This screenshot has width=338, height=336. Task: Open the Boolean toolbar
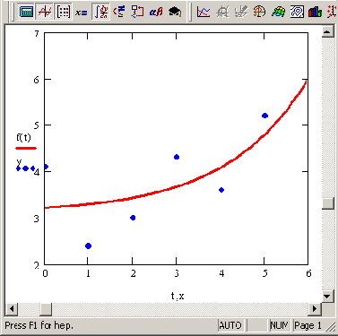(119, 12)
